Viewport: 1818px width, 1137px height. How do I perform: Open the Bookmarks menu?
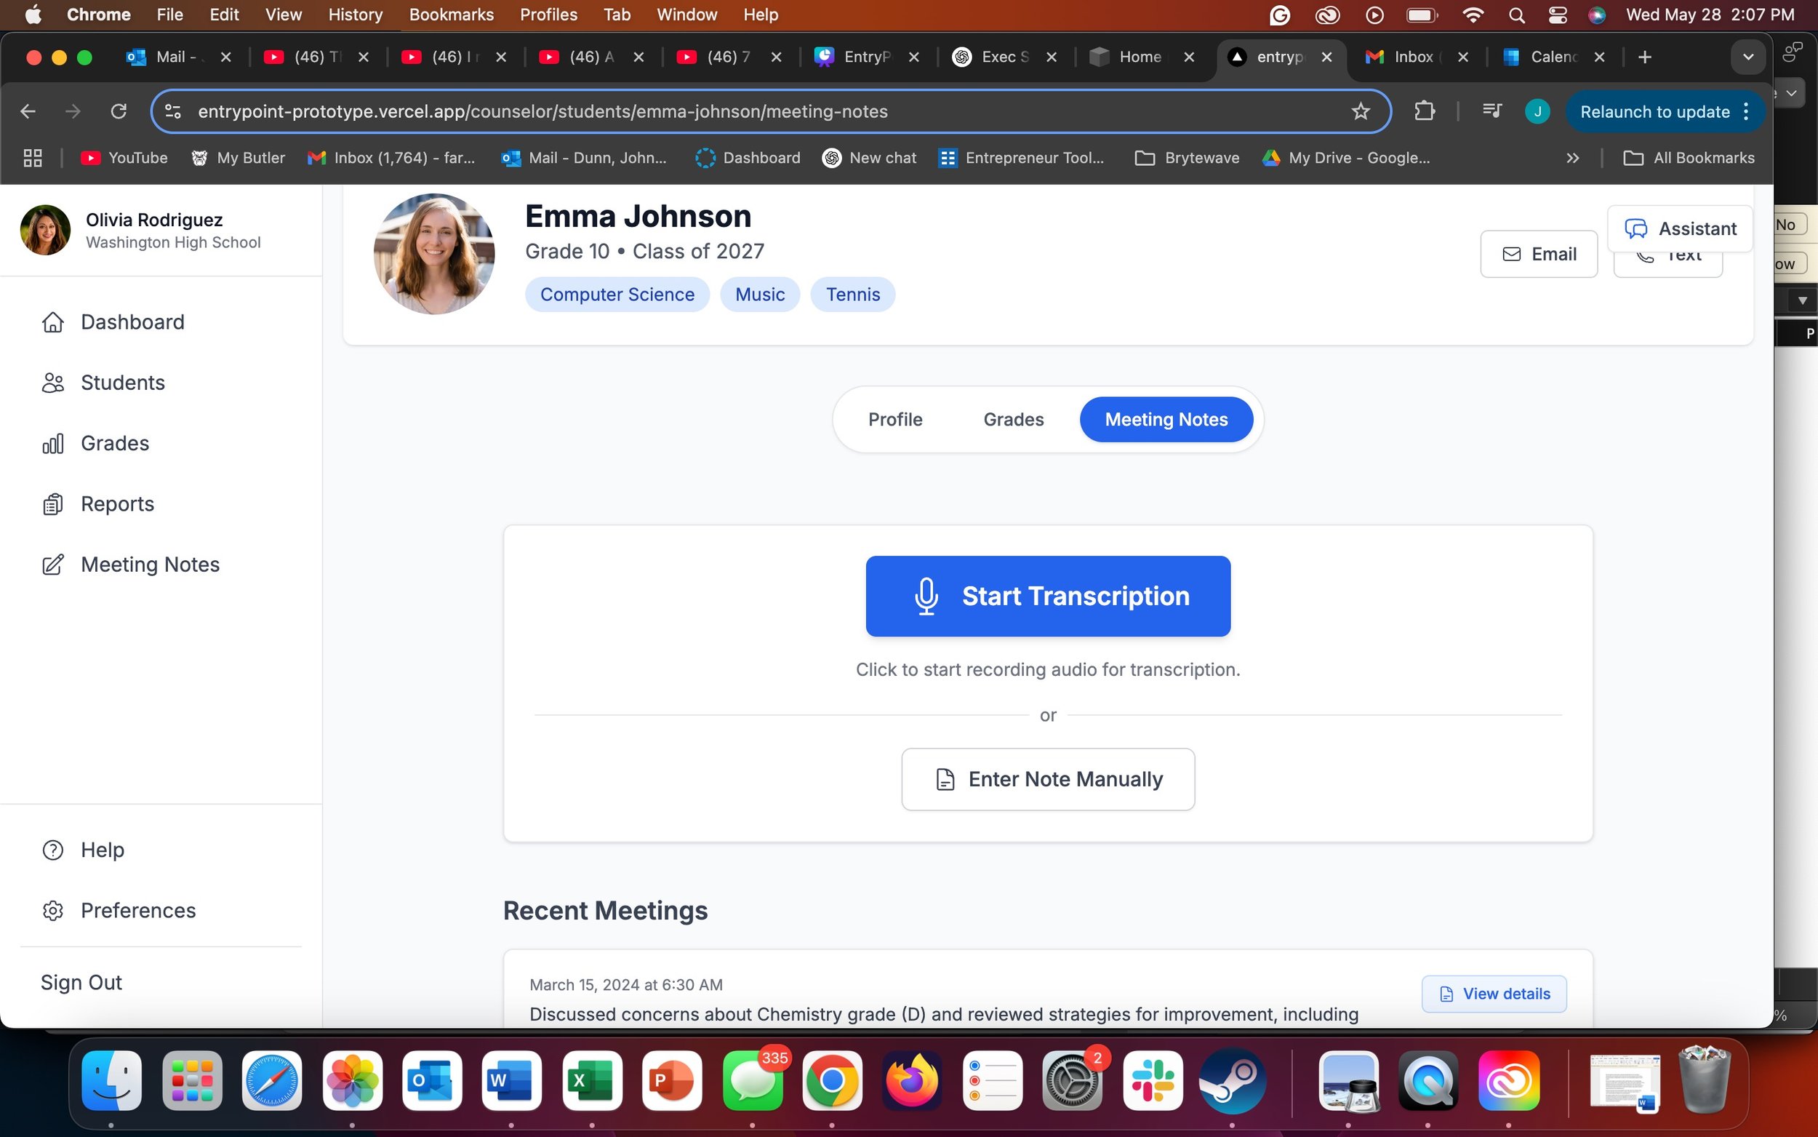pos(451,15)
